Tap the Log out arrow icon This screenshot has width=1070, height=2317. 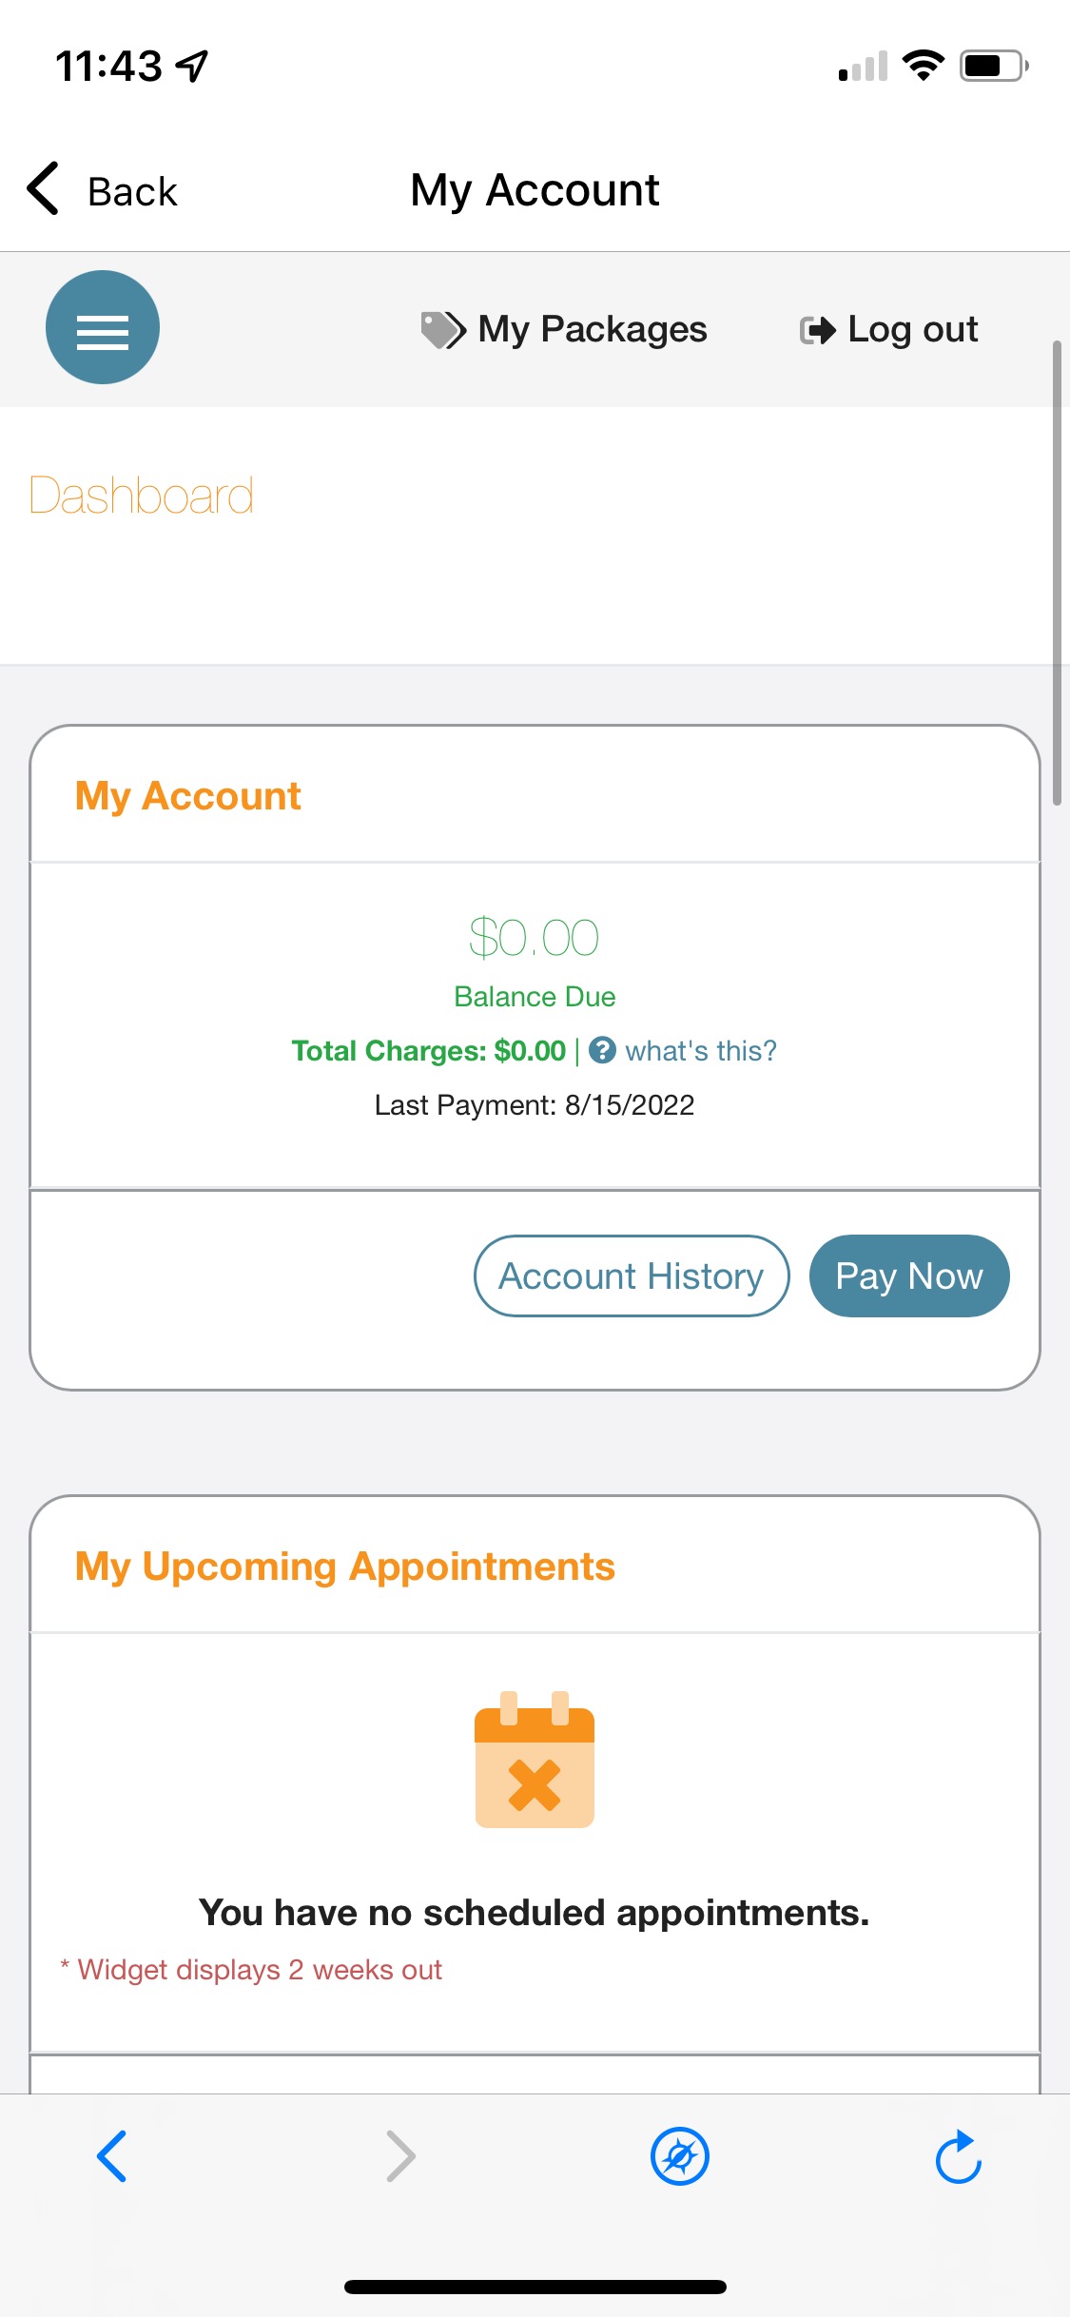coord(817,330)
